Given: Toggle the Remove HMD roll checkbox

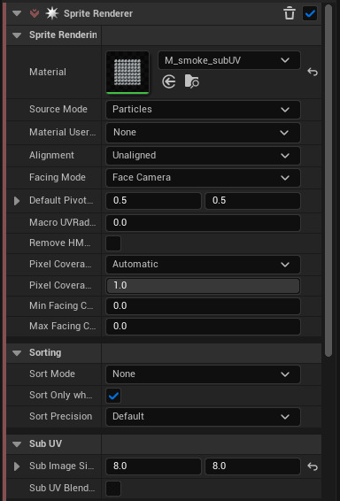Looking at the screenshot, I should tap(113, 243).
